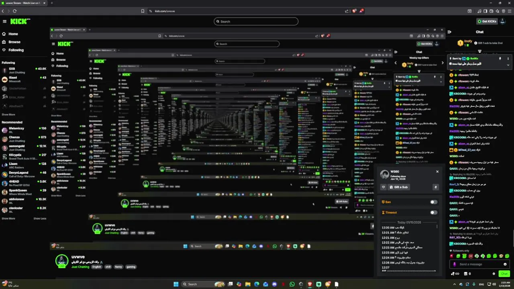Click the Brave shield icon in address bar
The height and width of the screenshot is (289, 514).
pyautogui.click(x=354, y=11)
